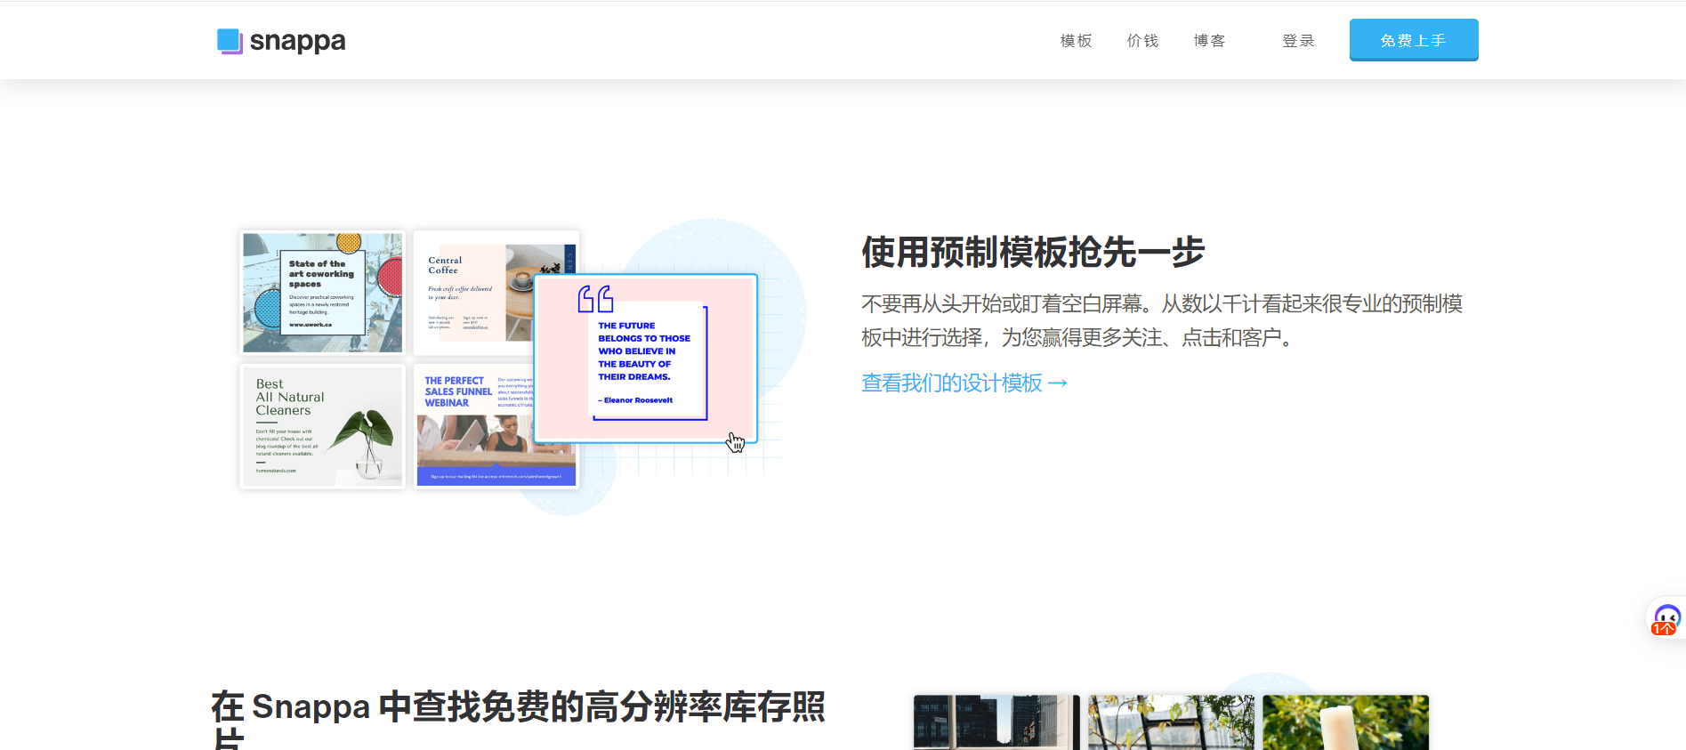The height and width of the screenshot is (750, 1686).
Task: Select the Best All Natural Cleaners template
Action: (x=323, y=427)
